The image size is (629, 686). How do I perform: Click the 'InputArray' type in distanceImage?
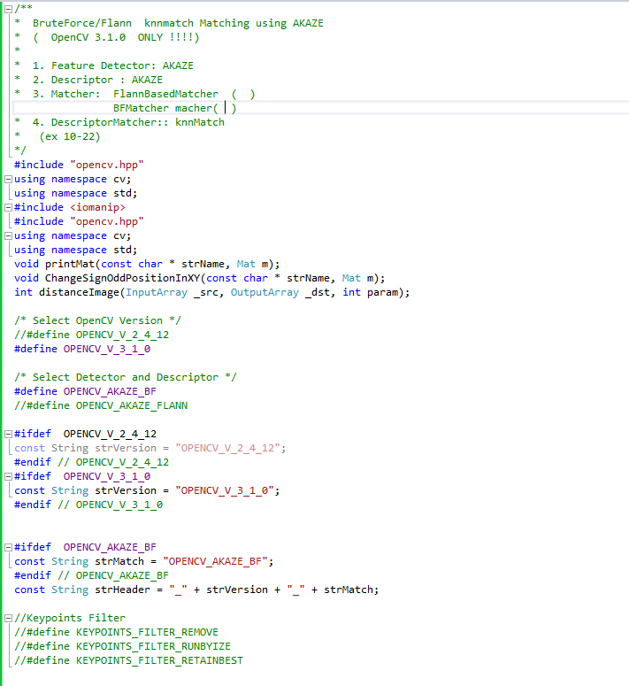click(157, 292)
